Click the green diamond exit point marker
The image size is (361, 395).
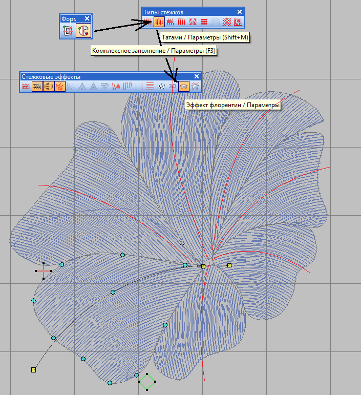pos(147,381)
